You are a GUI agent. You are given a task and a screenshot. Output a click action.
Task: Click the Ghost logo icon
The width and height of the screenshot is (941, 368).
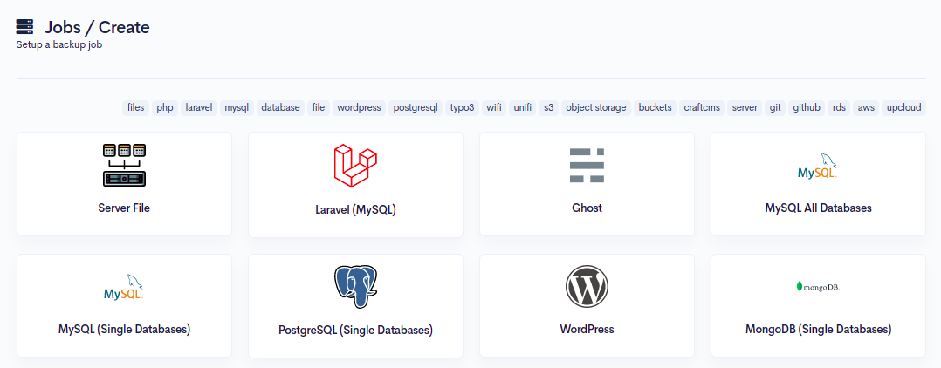pyautogui.click(x=587, y=165)
